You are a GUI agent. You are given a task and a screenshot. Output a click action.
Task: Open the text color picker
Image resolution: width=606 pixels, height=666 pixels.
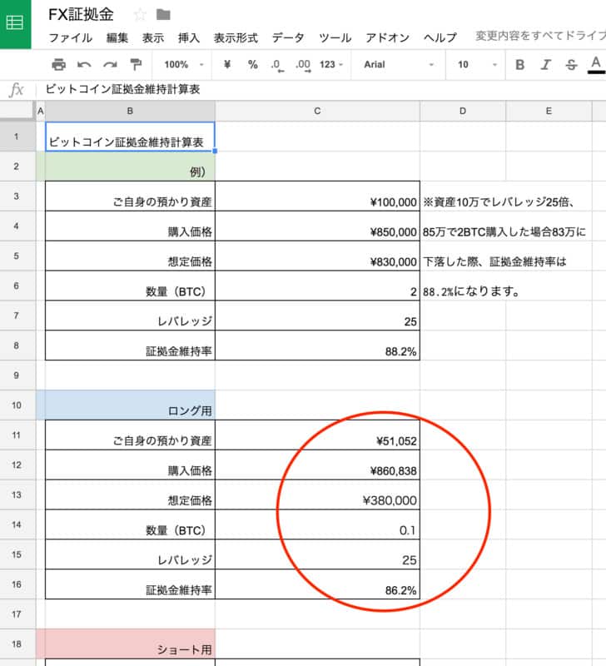click(x=596, y=65)
